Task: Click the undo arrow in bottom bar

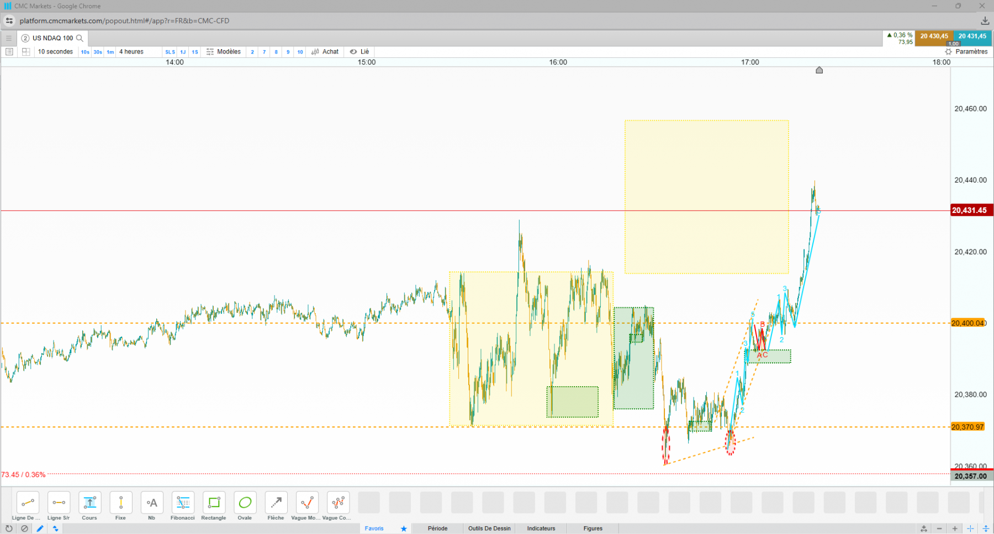Action: click(9, 528)
